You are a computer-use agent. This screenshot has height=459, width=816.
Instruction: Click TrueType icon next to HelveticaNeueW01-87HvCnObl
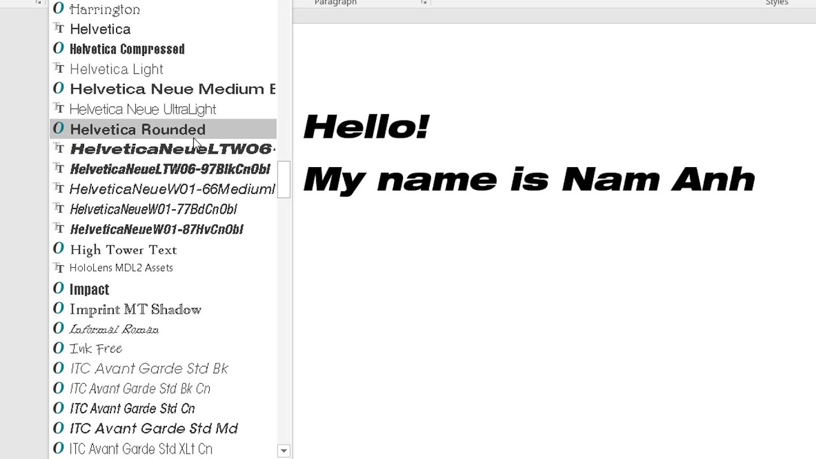(59, 228)
